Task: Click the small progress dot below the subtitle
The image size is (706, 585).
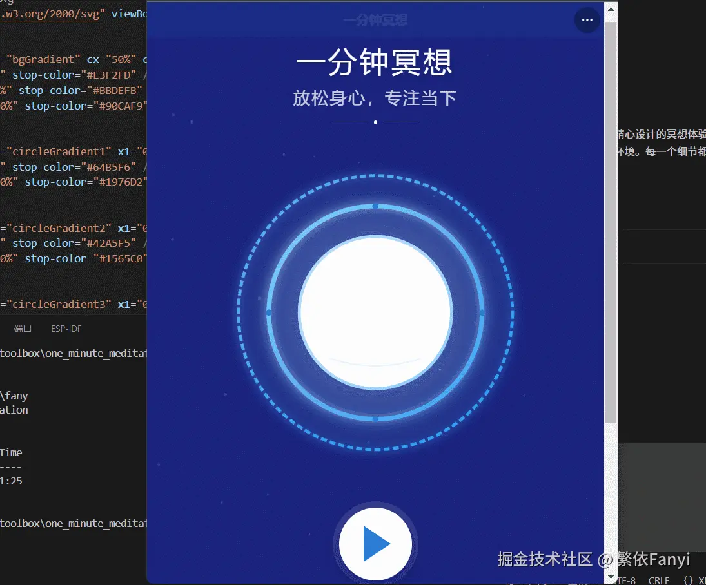Action: click(375, 122)
